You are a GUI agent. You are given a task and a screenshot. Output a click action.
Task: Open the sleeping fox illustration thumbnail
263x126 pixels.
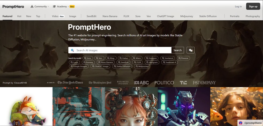coord(26,107)
